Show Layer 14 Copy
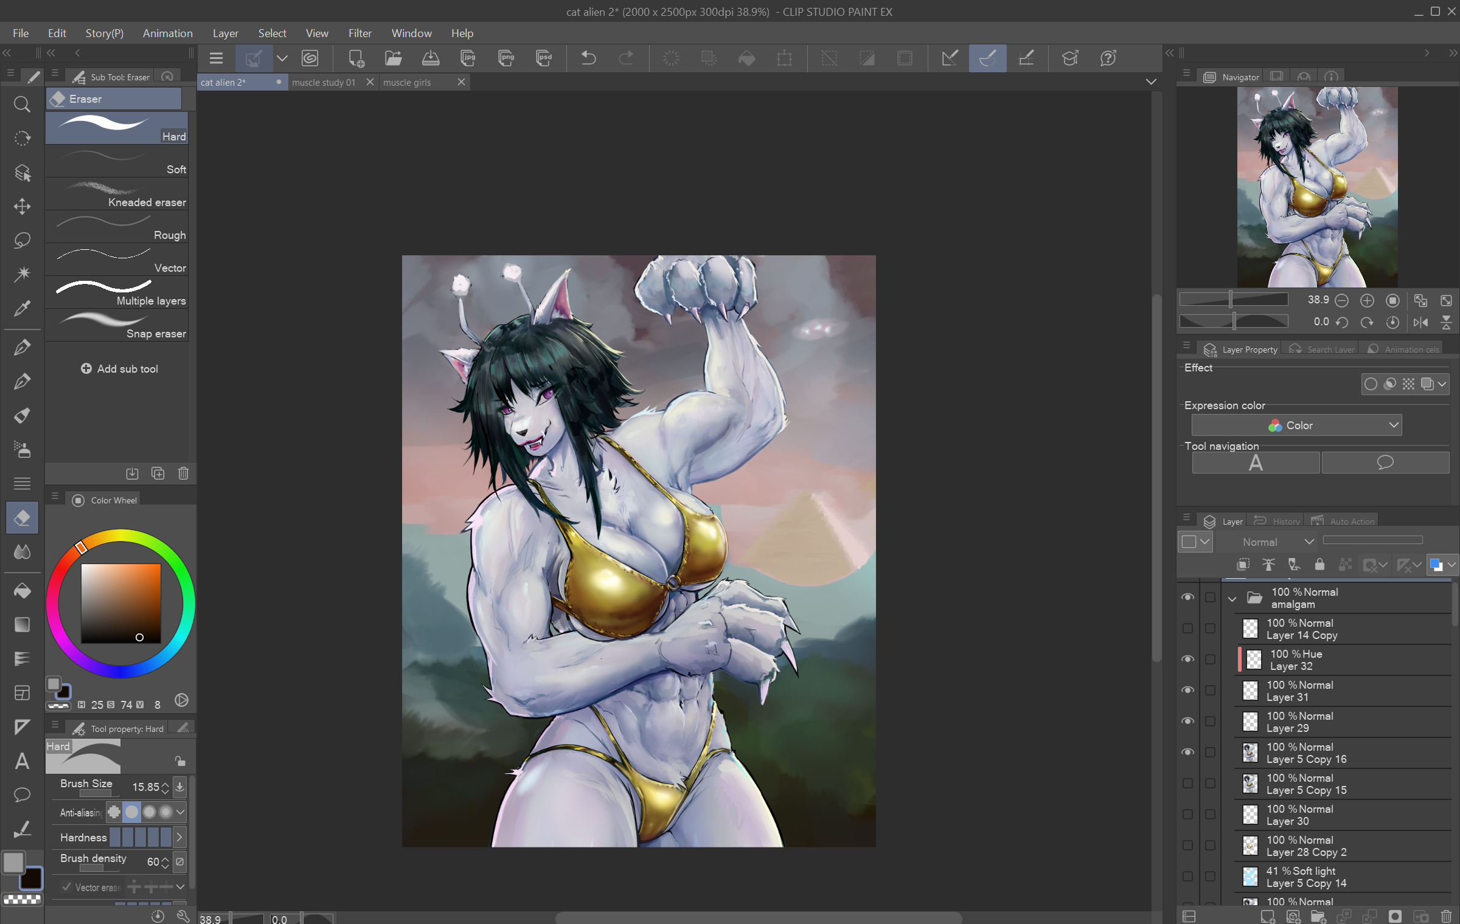This screenshot has width=1460, height=924. (x=1187, y=629)
